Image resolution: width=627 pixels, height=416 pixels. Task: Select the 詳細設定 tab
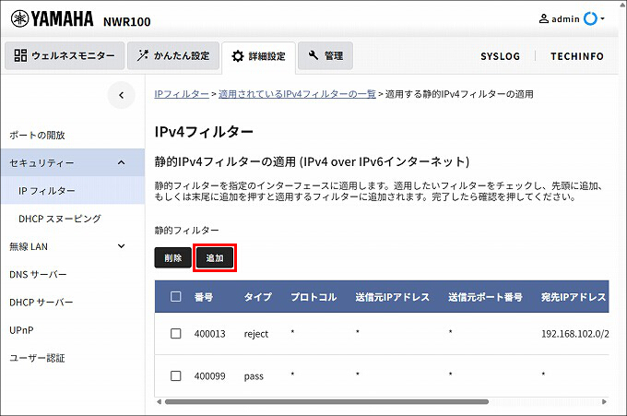[259, 56]
